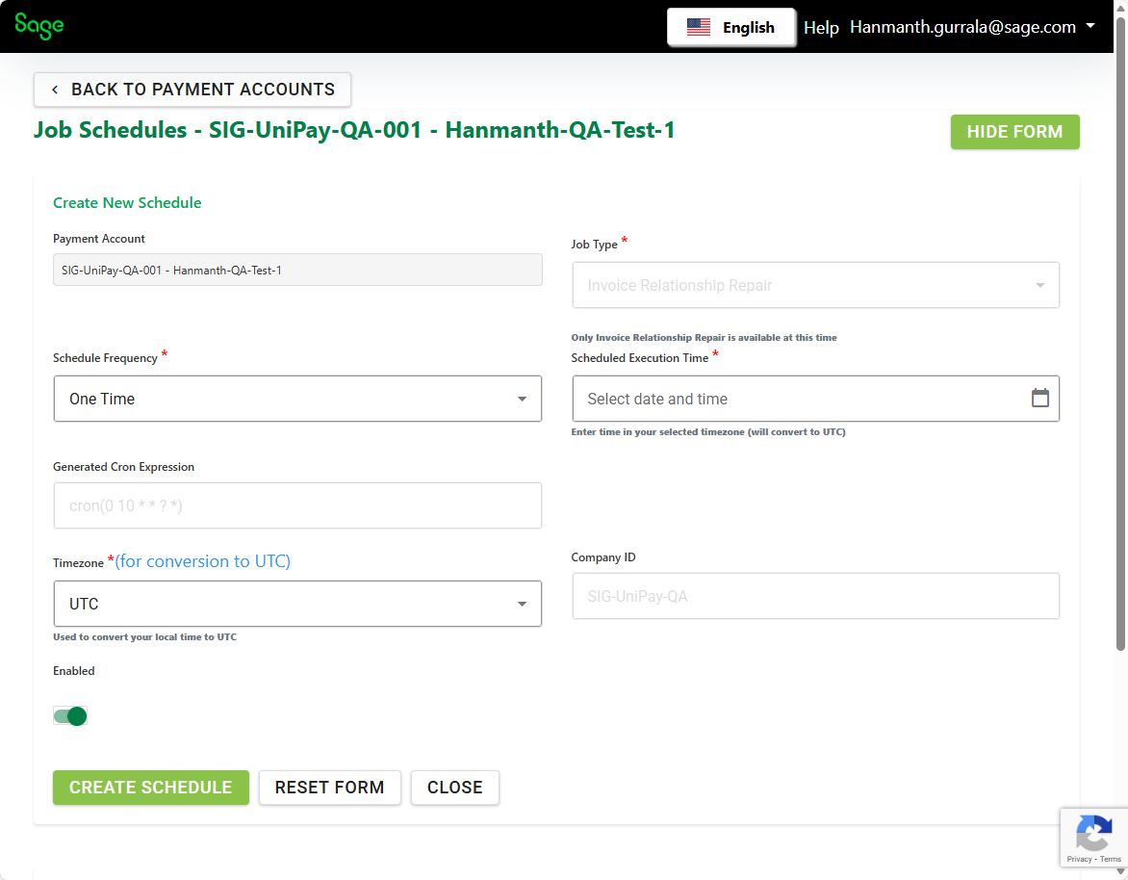Click the reCAPTCHA badge icon

1093,833
